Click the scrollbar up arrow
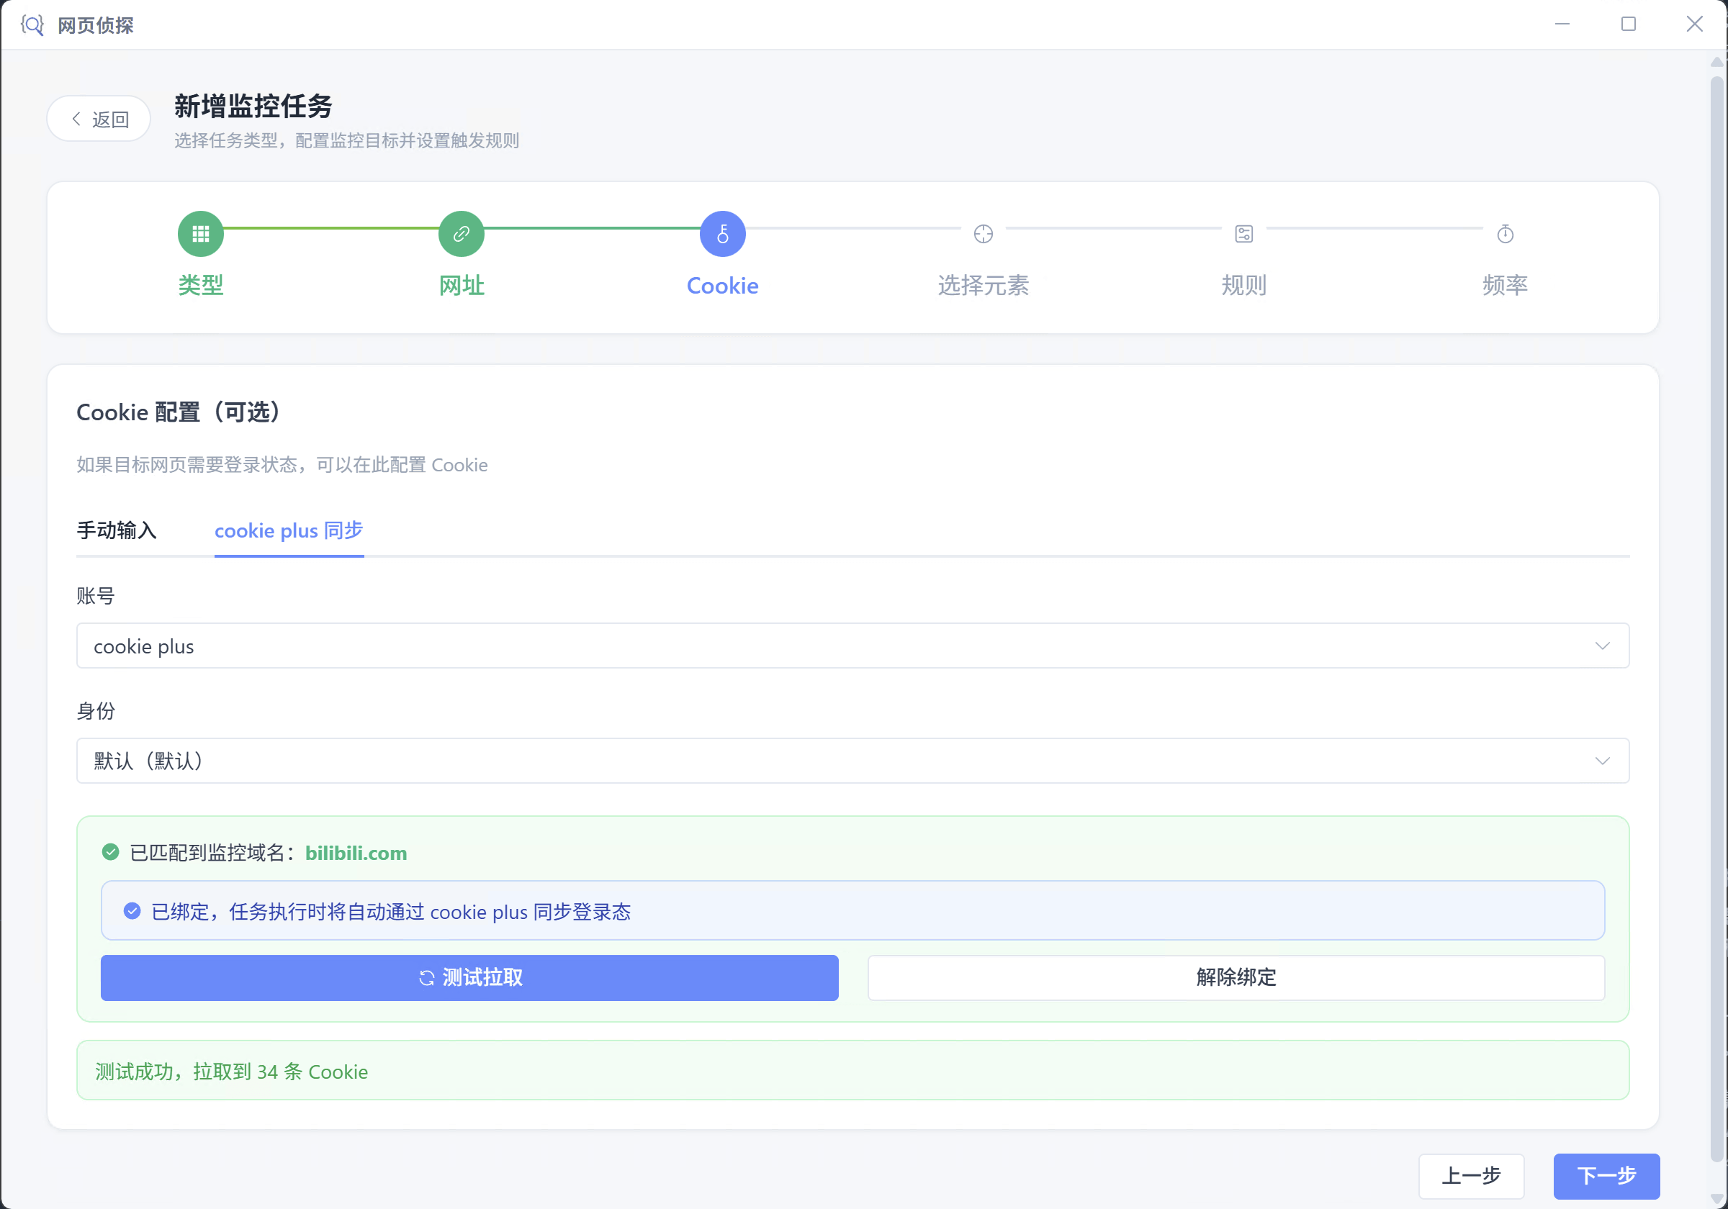Screen dimensions: 1728x1209 (x=1716, y=62)
